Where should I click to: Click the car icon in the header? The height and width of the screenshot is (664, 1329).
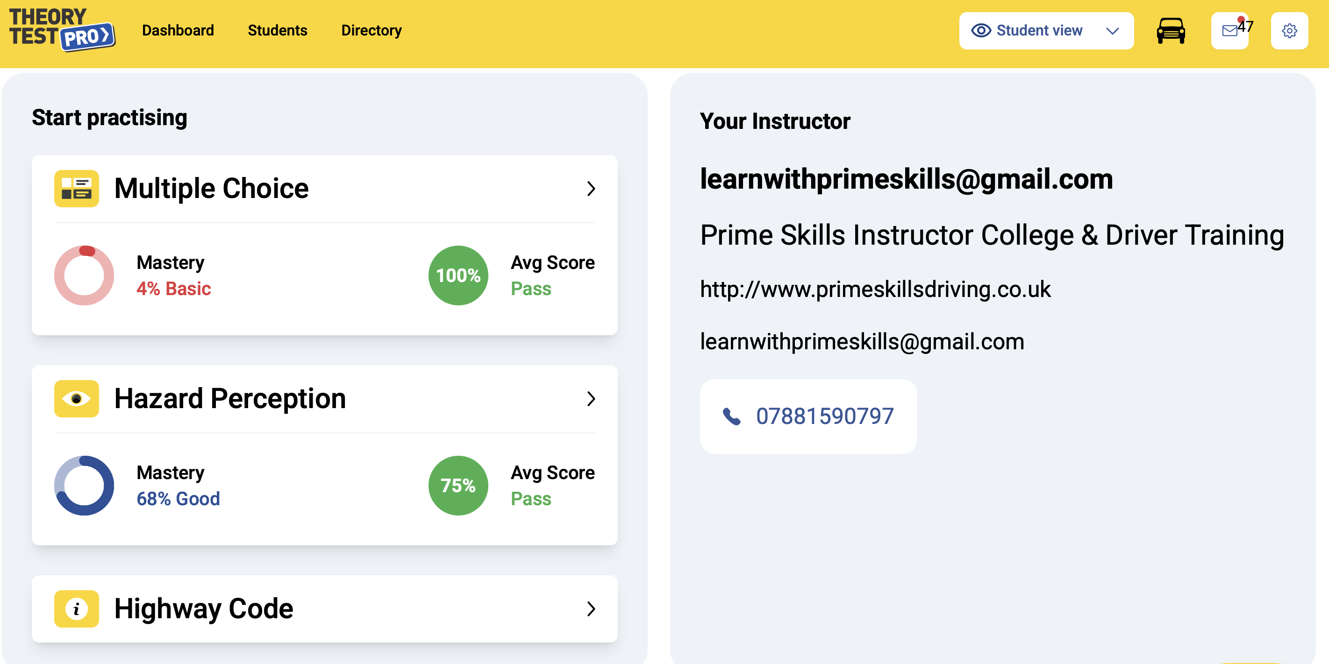(1171, 30)
